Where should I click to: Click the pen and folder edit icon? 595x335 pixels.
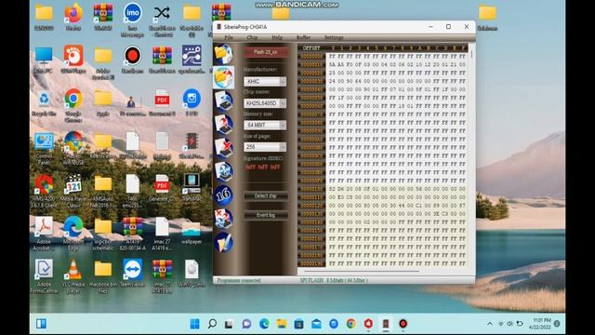(223, 242)
